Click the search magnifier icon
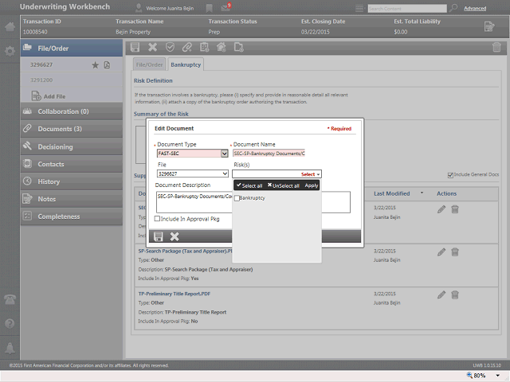This screenshot has height=382, width=510. (x=453, y=8)
